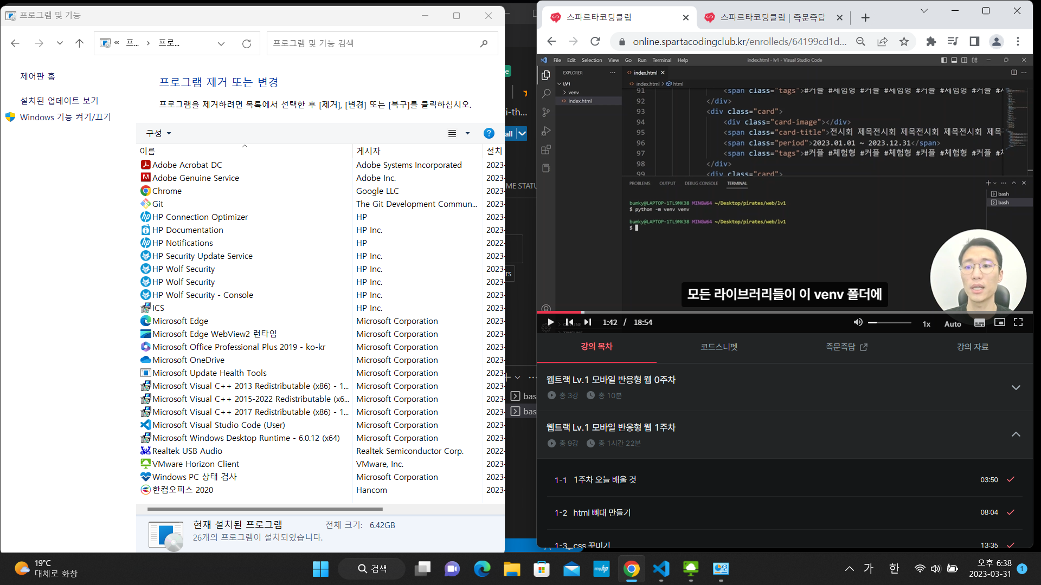Open lecture 1-2 html 뼈대 만들기
Image resolution: width=1041 pixels, height=585 pixels.
(x=785, y=512)
